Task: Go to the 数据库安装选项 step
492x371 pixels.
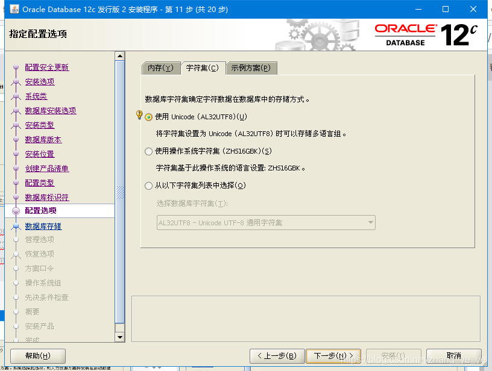Action: 51,111
